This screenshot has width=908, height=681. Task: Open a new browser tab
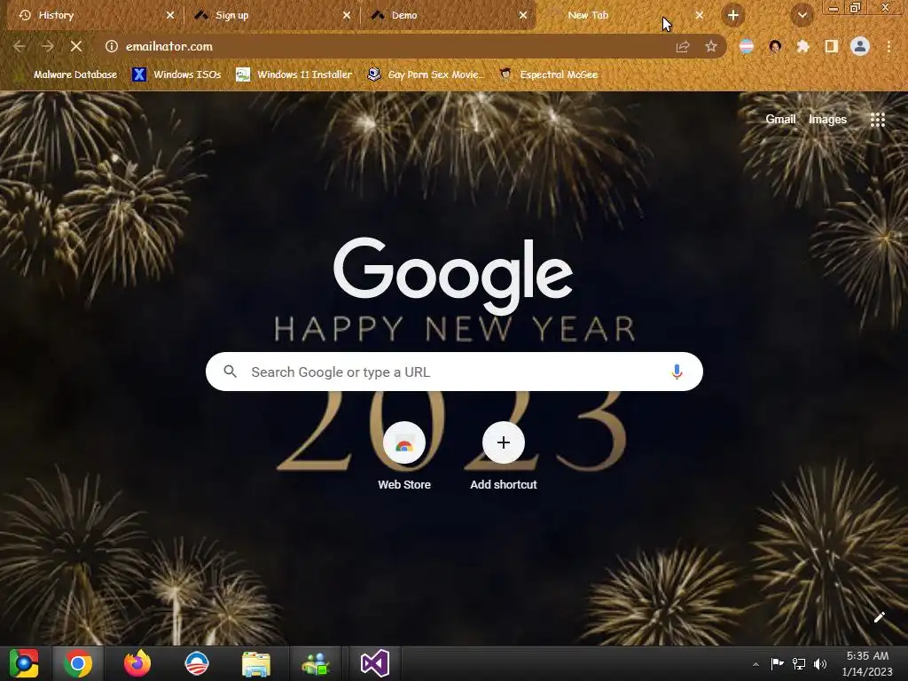pos(733,15)
